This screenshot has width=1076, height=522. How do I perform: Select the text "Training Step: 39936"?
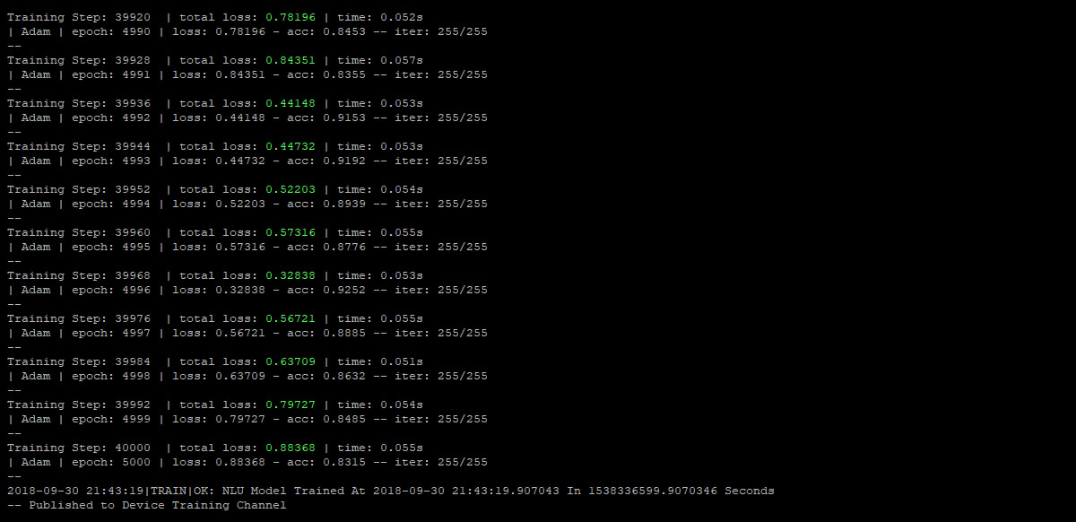79,103
